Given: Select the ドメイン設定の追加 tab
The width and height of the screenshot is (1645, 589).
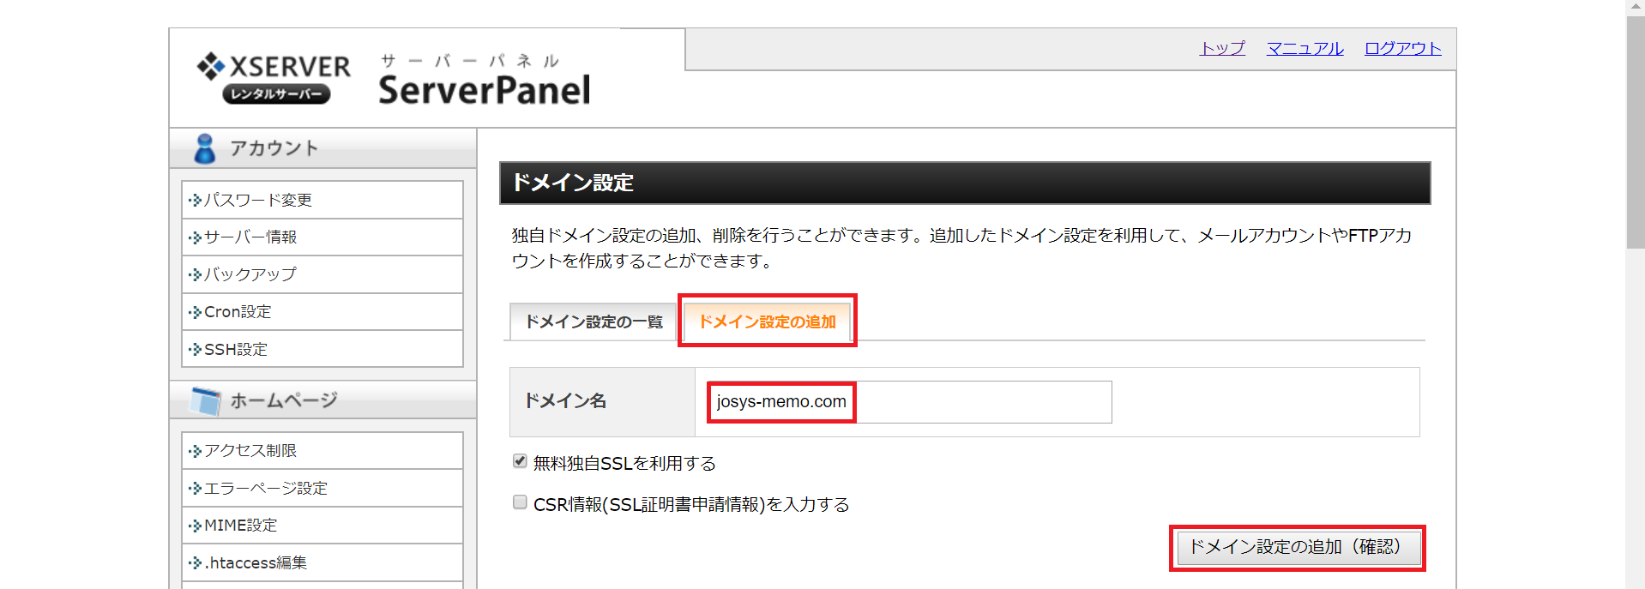Looking at the screenshot, I should pyautogui.click(x=767, y=322).
